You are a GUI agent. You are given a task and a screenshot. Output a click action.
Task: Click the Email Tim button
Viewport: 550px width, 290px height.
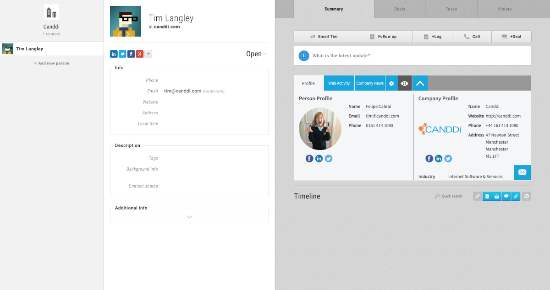click(x=324, y=37)
